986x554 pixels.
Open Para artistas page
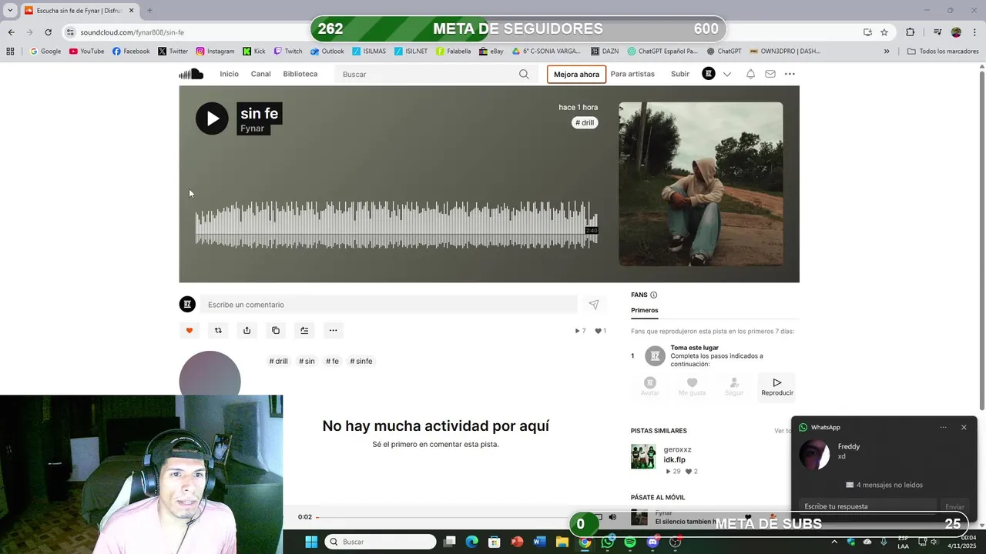coord(632,74)
